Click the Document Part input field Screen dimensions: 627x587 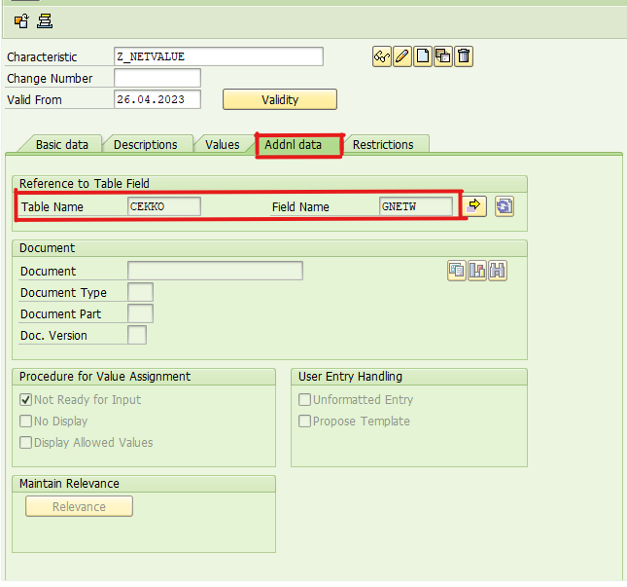click(x=140, y=313)
